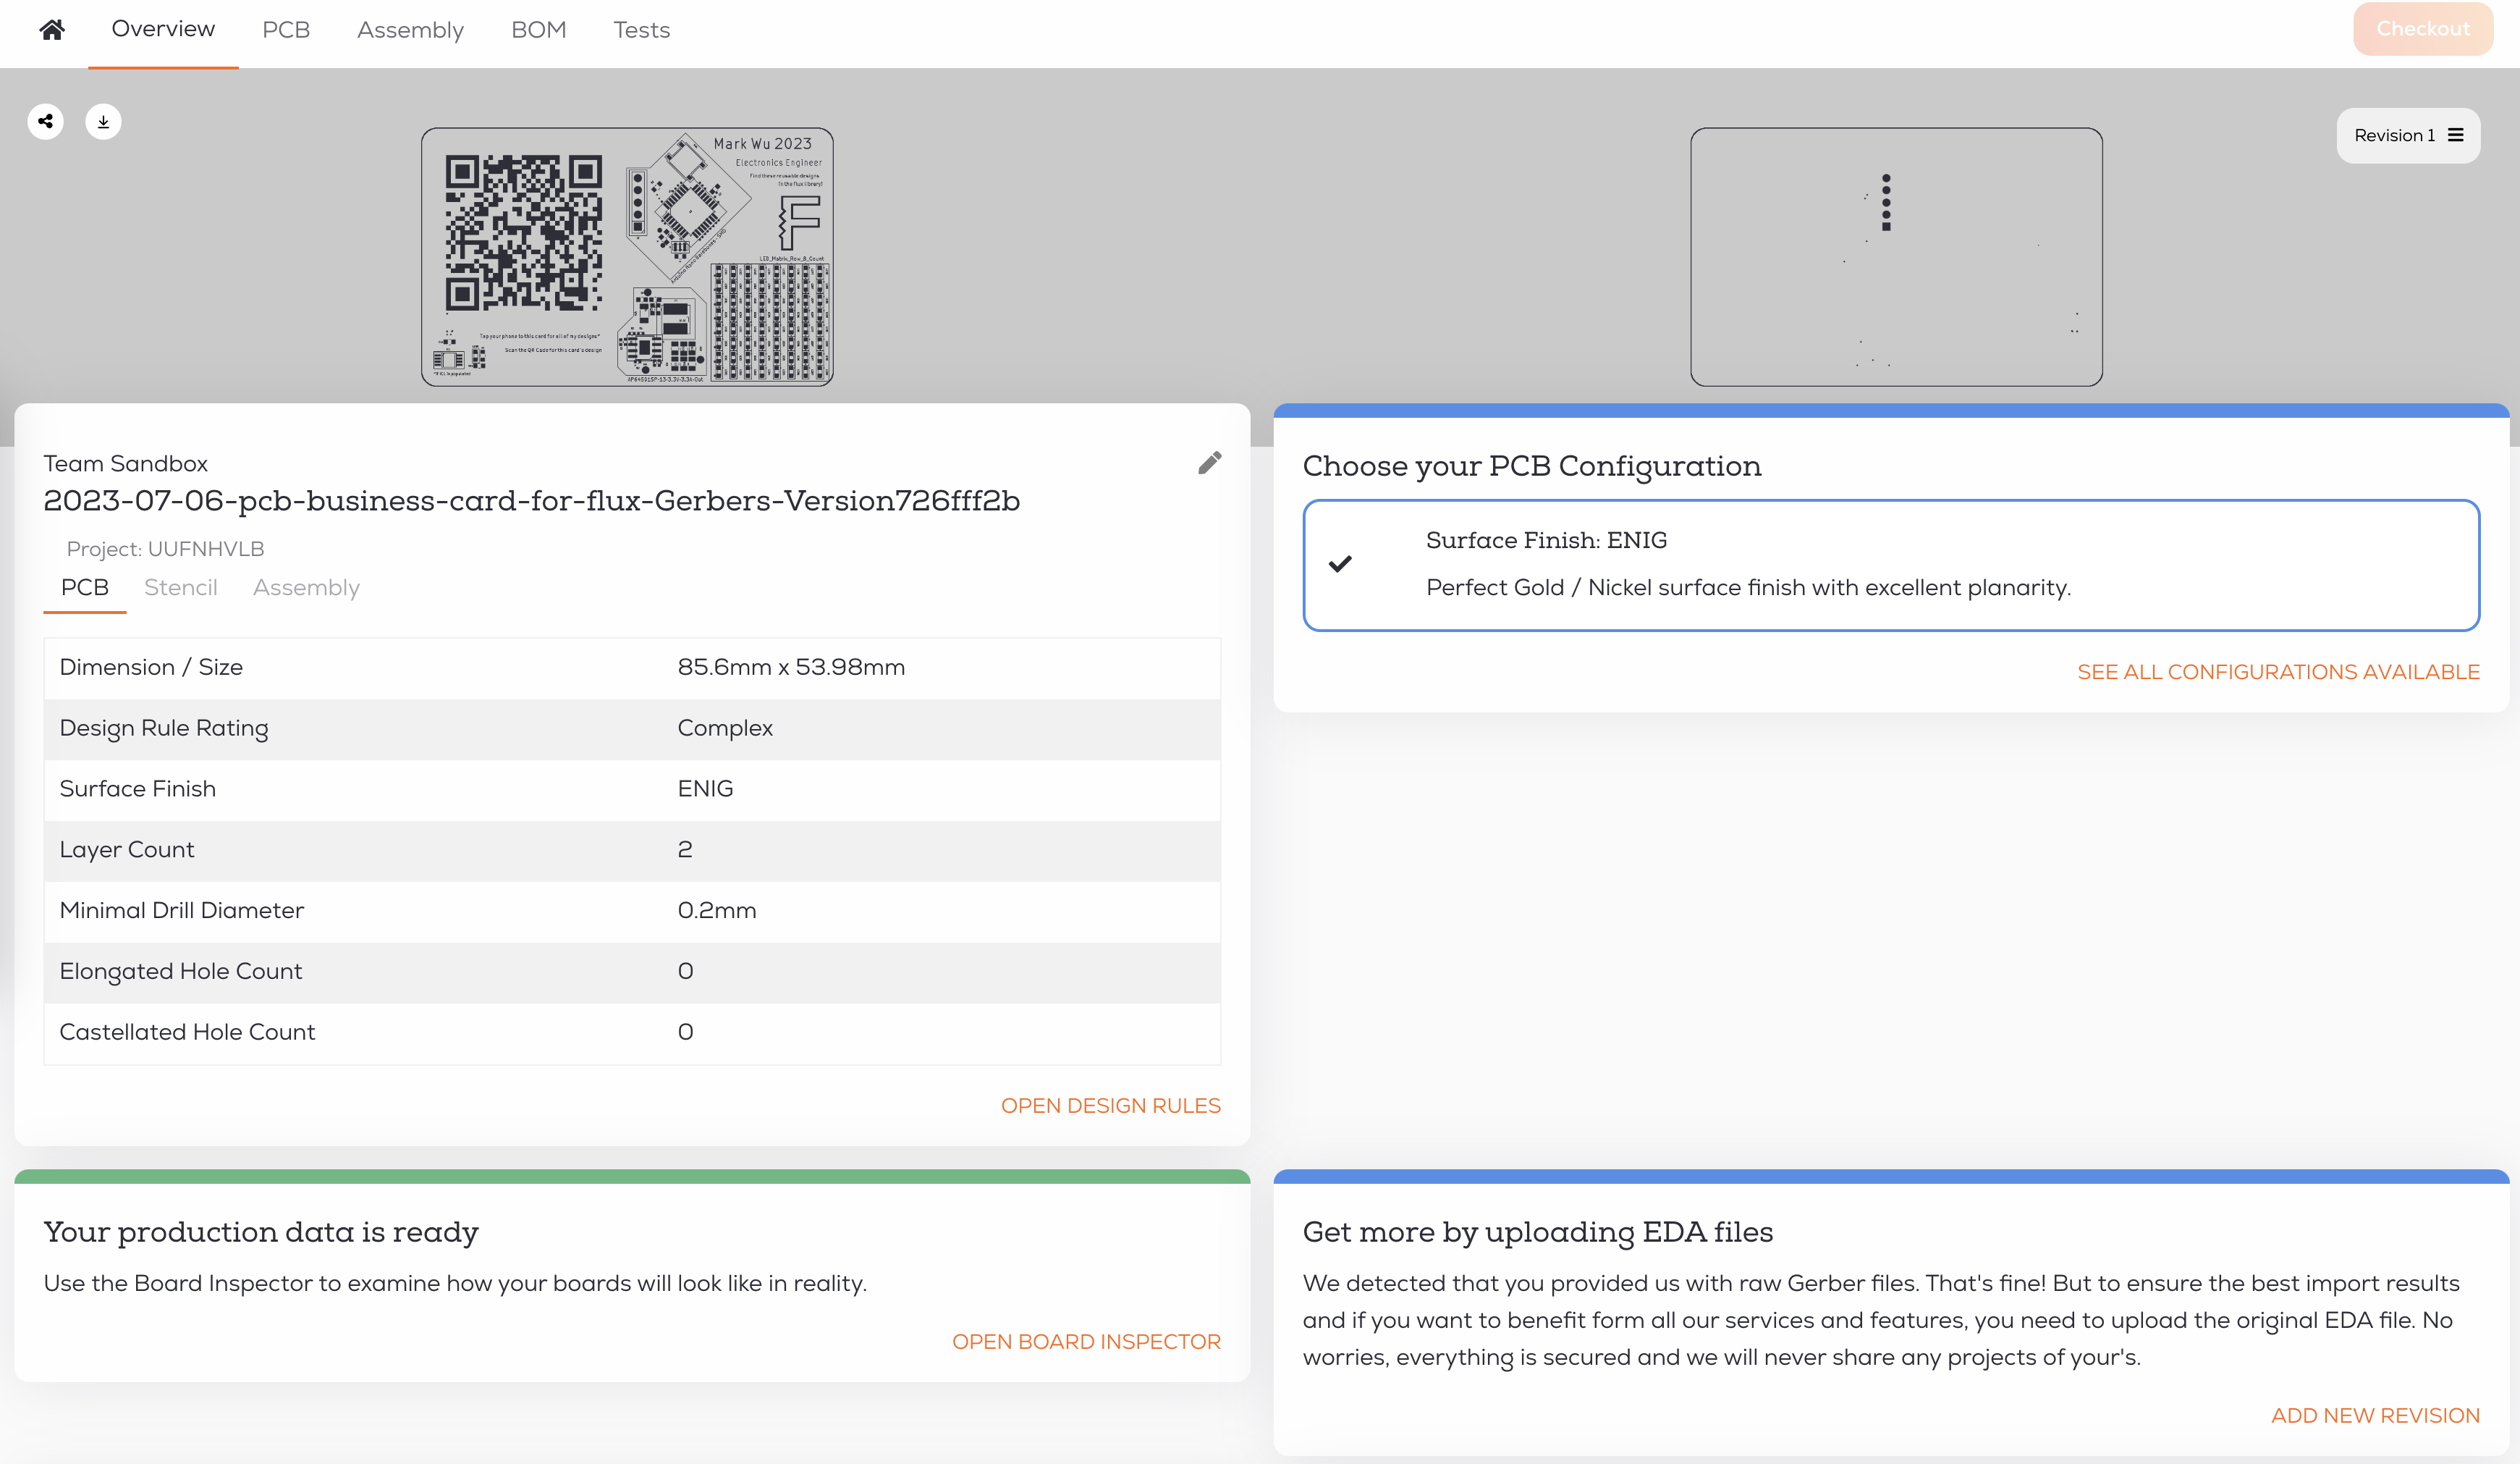Viewport: 2520px width, 1464px height.
Task: Select the Assembly sub-tab under project
Action: coord(306,587)
